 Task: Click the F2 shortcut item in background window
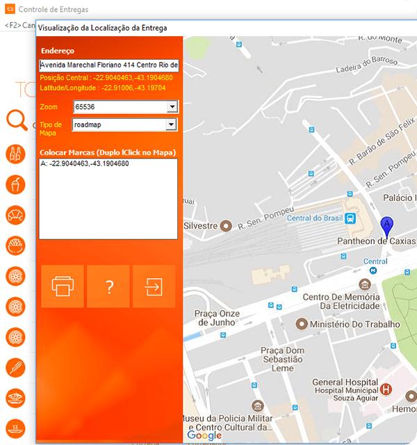(20, 25)
